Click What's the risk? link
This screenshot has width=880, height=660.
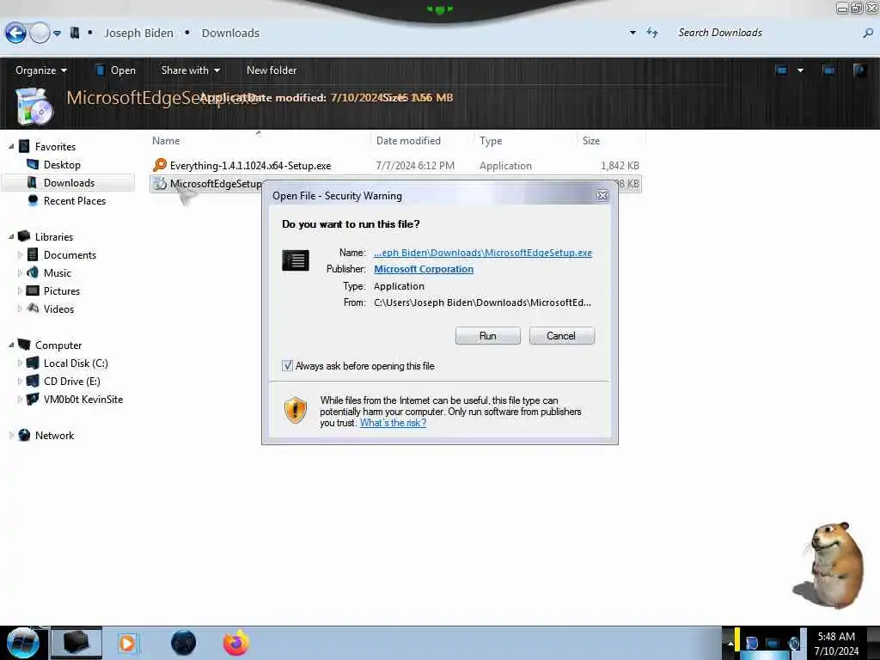coord(393,423)
